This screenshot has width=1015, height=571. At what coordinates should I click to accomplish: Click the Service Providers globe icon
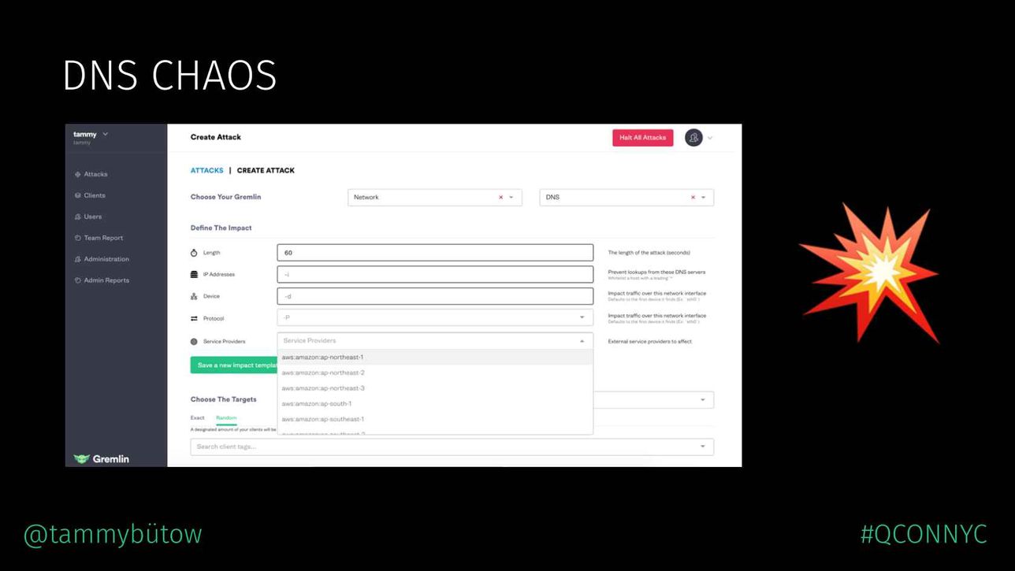click(194, 342)
